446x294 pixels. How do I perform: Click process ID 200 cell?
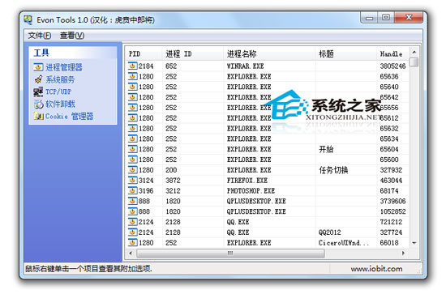(x=171, y=170)
